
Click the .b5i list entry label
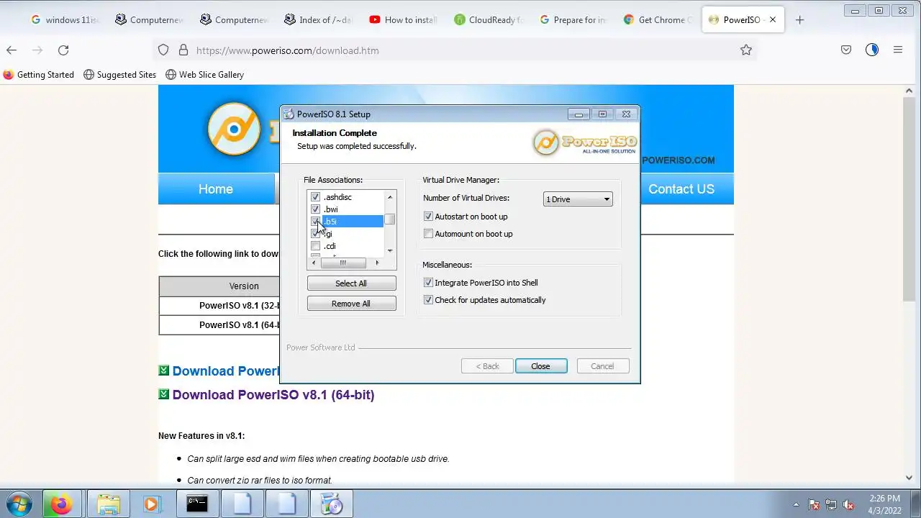(330, 222)
